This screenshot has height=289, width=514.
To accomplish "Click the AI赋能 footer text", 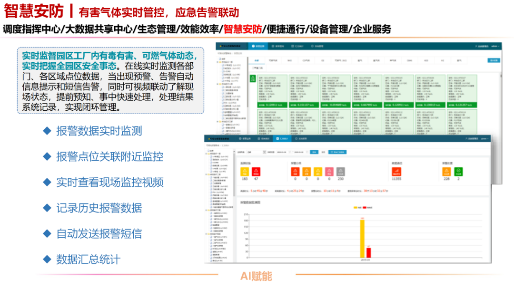I will click(256, 276).
